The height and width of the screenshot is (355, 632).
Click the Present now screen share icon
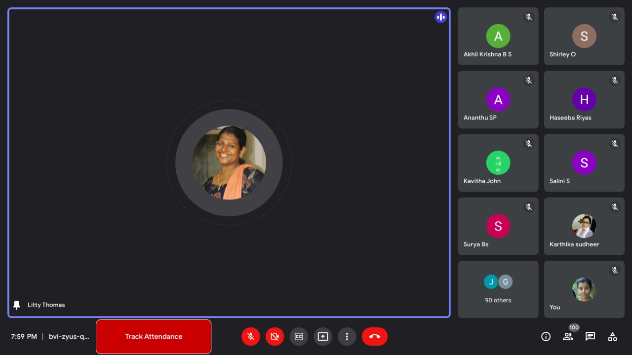(323, 337)
